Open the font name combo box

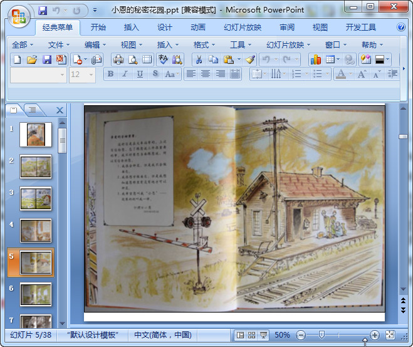click(38, 75)
